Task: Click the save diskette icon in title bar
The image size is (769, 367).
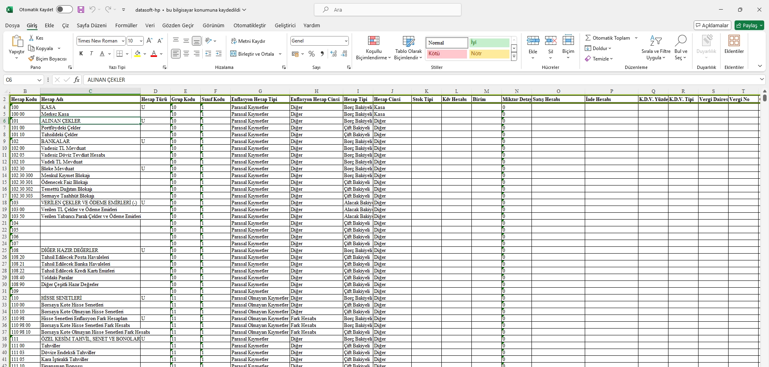Action: pos(81,10)
